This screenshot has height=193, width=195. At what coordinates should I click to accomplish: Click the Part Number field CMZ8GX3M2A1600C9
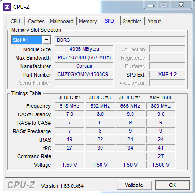tap(84, 74)
